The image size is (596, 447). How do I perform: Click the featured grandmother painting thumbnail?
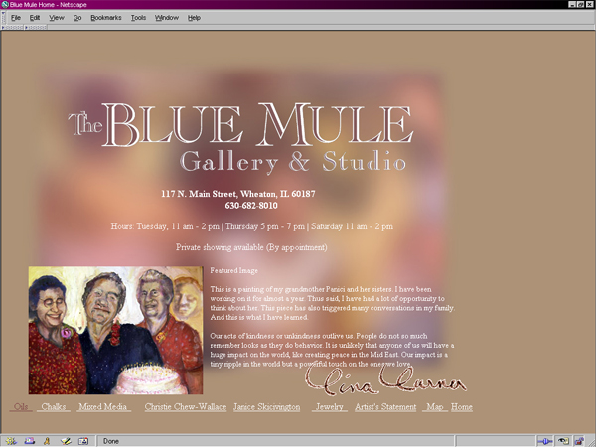point(115,331)
